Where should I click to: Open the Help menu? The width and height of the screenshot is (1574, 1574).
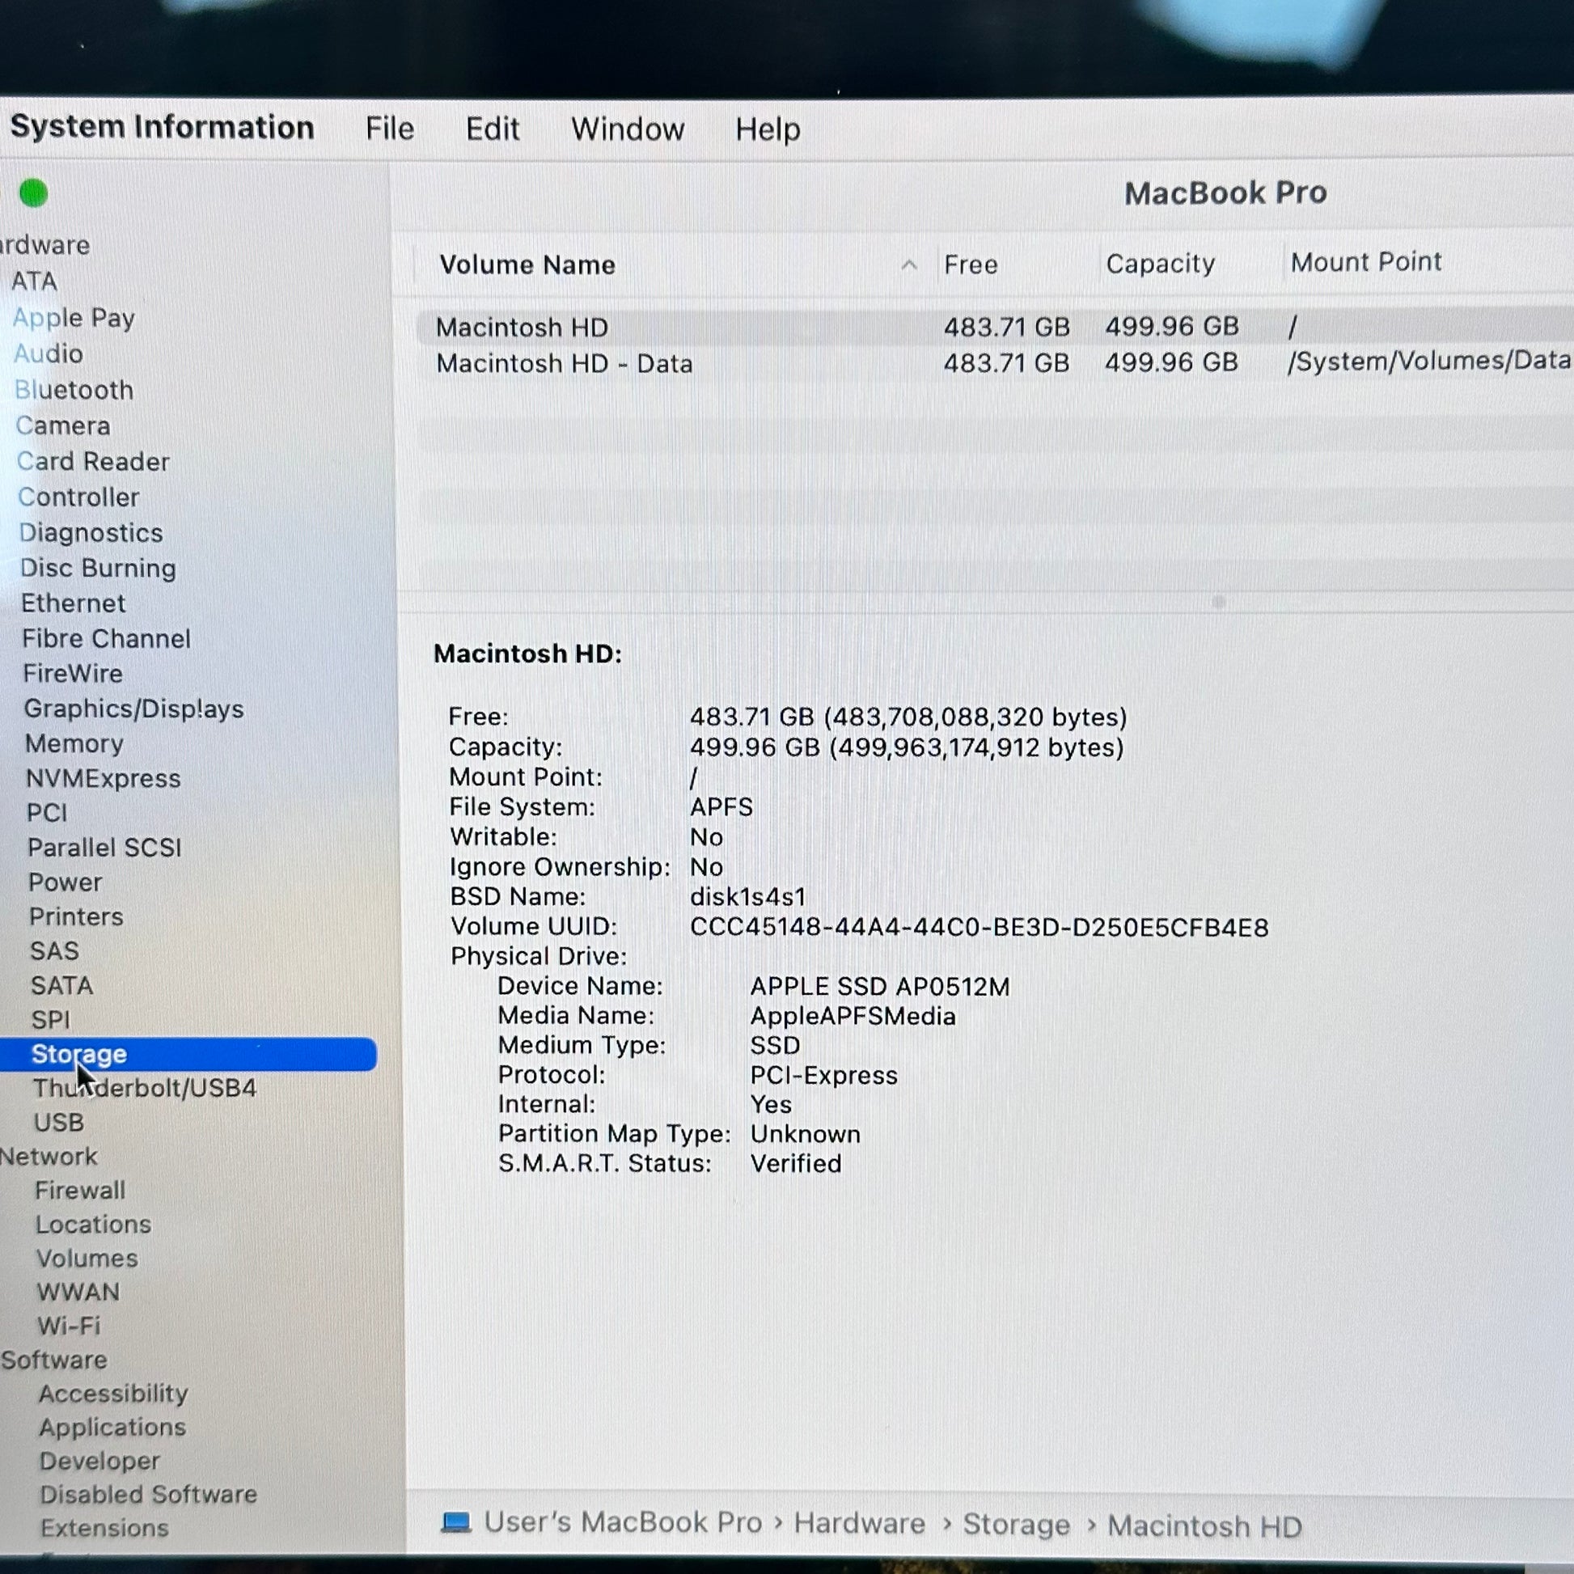pos(768,129)
